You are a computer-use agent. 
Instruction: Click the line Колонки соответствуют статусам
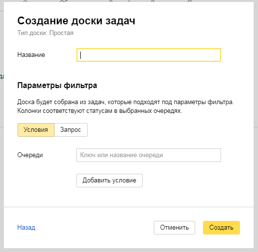tap(100, 111)
